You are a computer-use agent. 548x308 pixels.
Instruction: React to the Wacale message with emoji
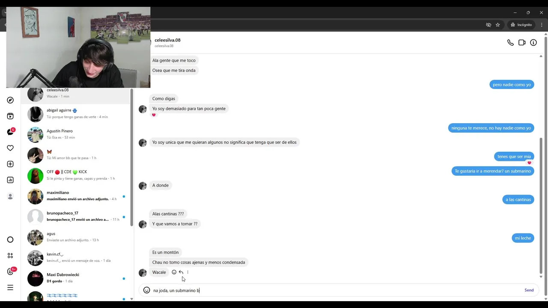[x=174, y=272]
